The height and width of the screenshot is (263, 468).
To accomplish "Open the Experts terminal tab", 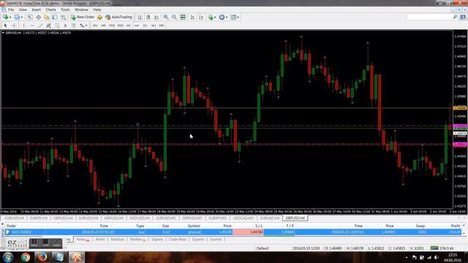I will pyautogui.click(x=198, y=240).
